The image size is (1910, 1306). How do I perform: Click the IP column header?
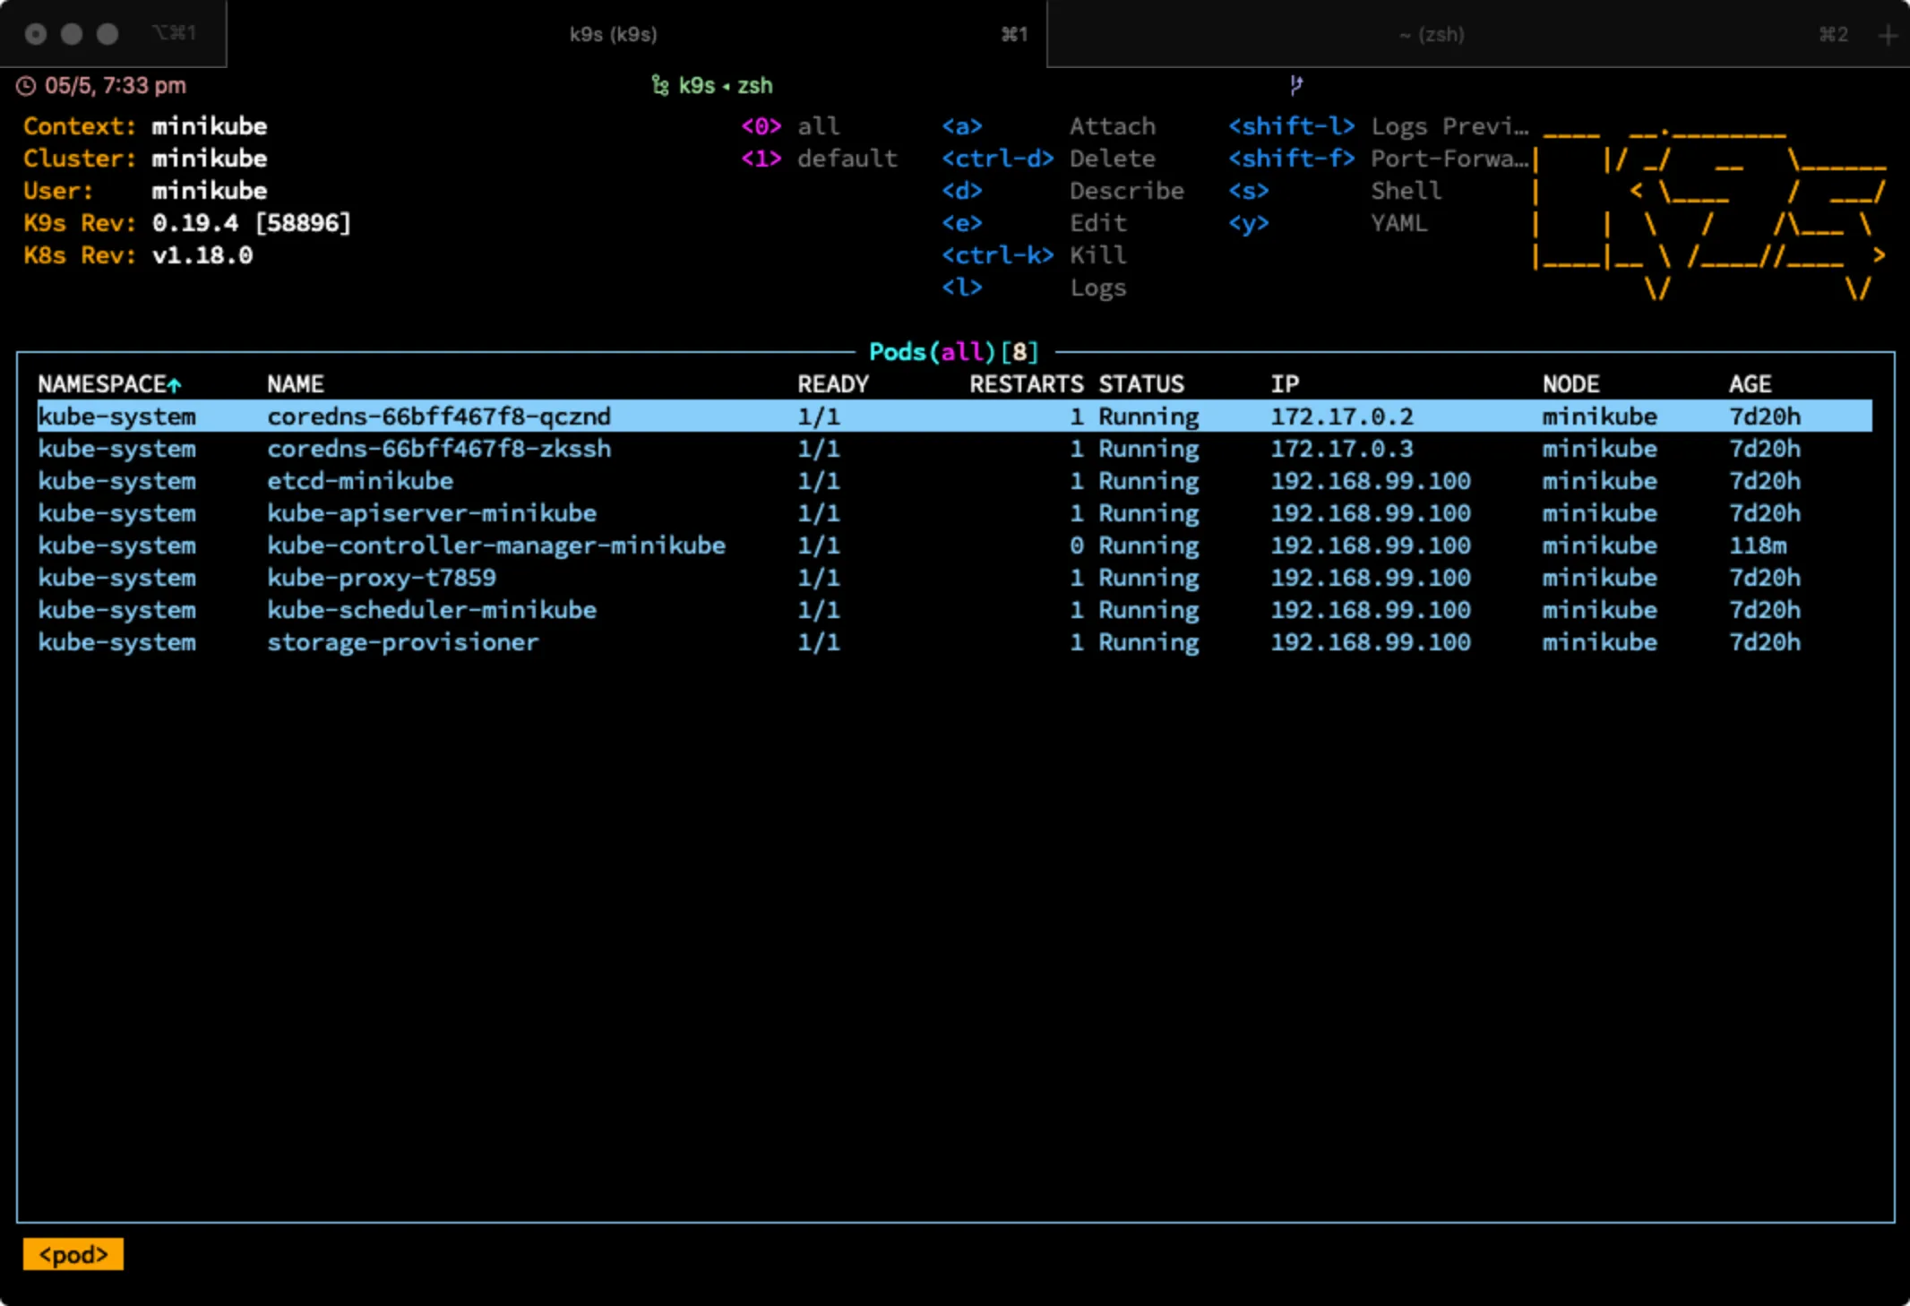1285,384
